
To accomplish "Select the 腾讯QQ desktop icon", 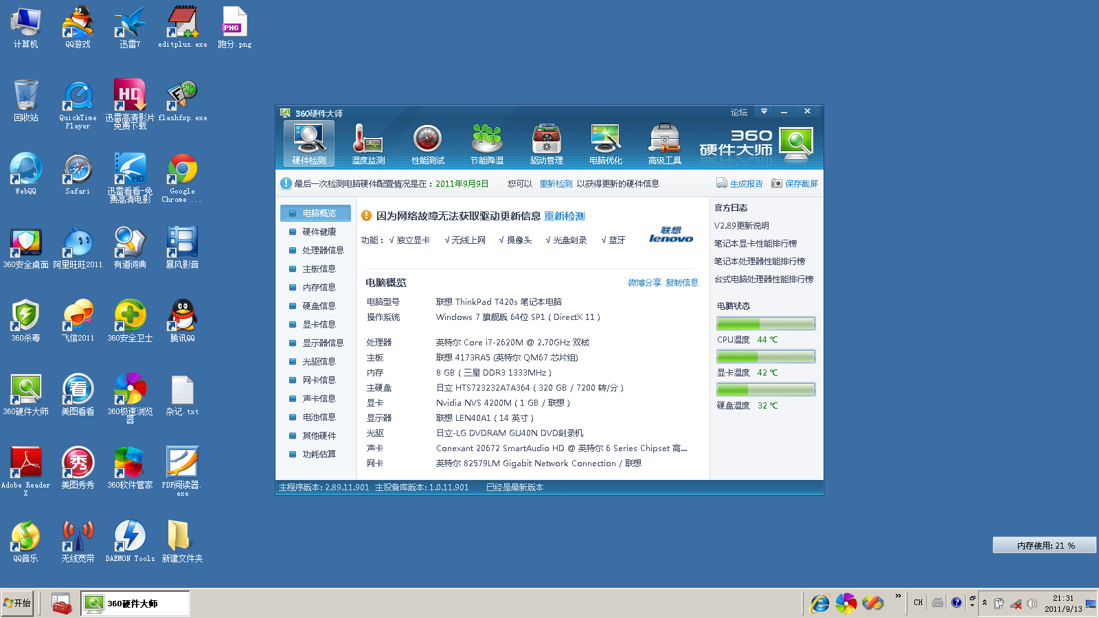I will (x=182, y=321).
